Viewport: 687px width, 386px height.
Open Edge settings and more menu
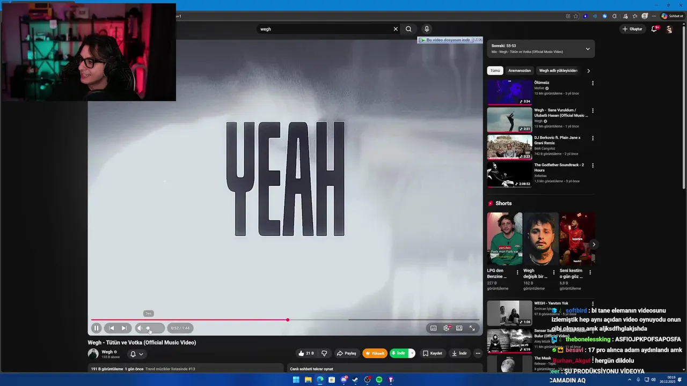pos(654,16)
